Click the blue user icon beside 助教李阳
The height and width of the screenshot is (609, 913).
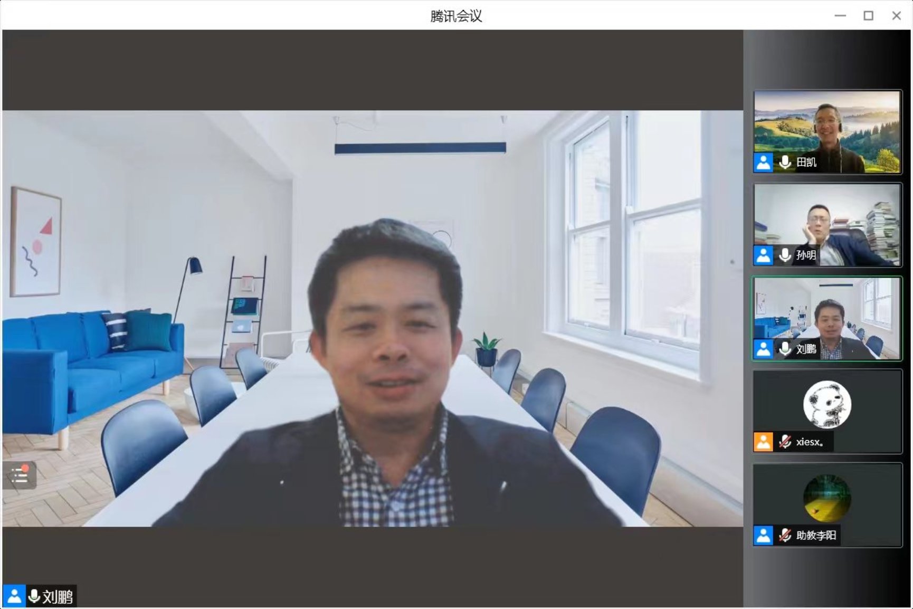tap(763, 535)
